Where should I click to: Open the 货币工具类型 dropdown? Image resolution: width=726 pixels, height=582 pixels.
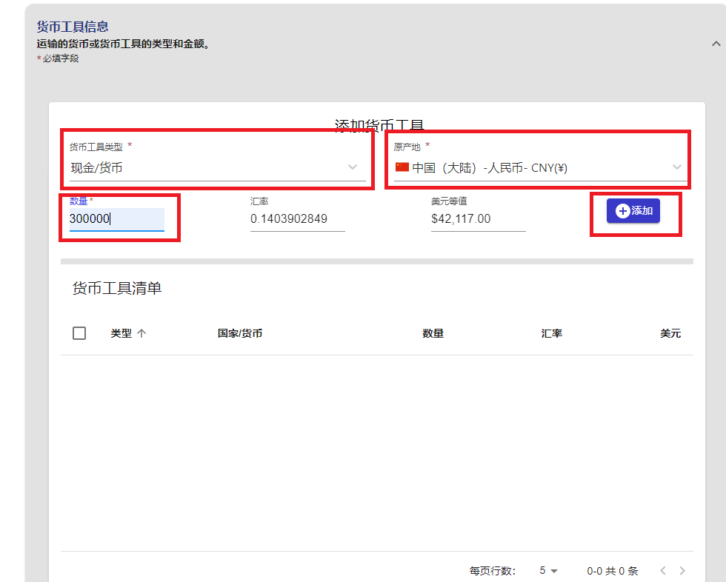(217, 167)
